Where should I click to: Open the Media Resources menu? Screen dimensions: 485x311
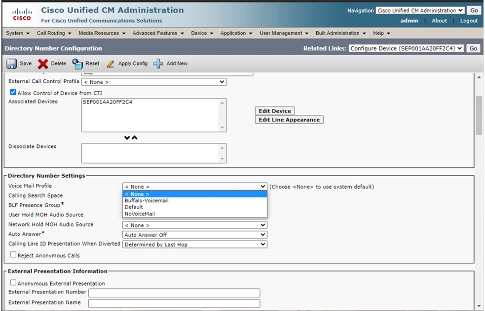click(102, 34)
